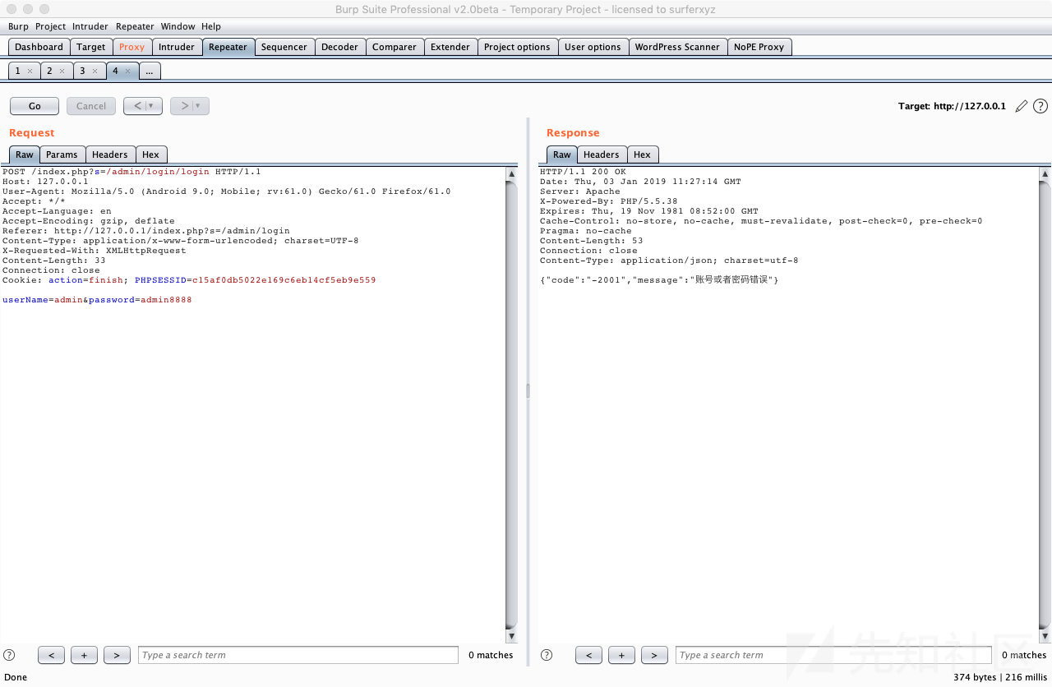
Task: Go to previous response search match
Action: (588, 655)
